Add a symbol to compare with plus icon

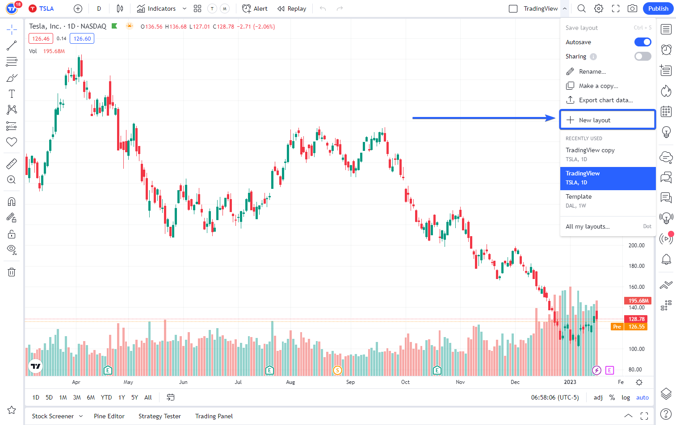click(x=78, y=8)
